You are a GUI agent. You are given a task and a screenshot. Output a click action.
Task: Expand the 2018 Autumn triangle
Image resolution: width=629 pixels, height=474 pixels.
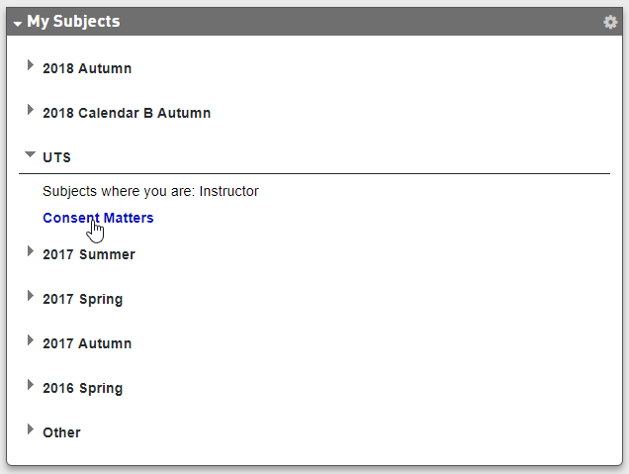click(x=31, y=66)
